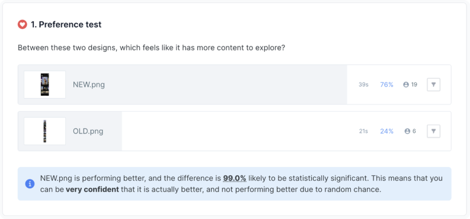This screenshot has width=470, height=219.
Task: Click the underlined 99.0% significance value
Action: (x=234, y=178)
